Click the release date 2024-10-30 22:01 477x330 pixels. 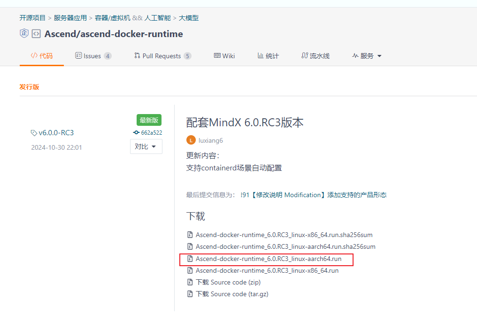pos(57,147)
